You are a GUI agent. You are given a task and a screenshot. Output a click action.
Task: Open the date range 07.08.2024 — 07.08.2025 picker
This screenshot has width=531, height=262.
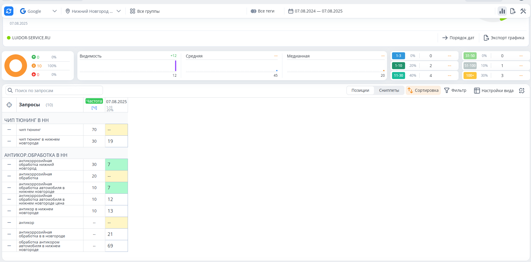click(x=315, y=11)
